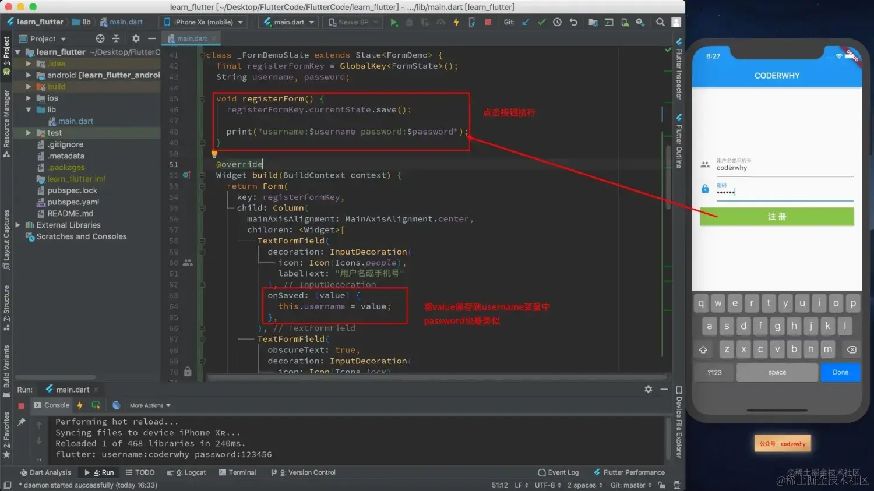874x491 pixels.
Task: Open the More Actions dropdown in Run panel
Action: [x=150, y=405]
